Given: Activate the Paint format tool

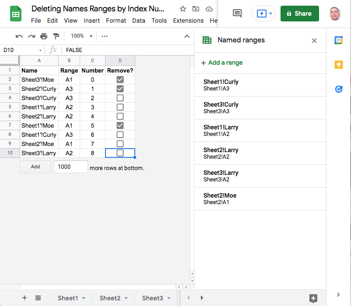Looking at the screenshot, I should pos(56,36).
